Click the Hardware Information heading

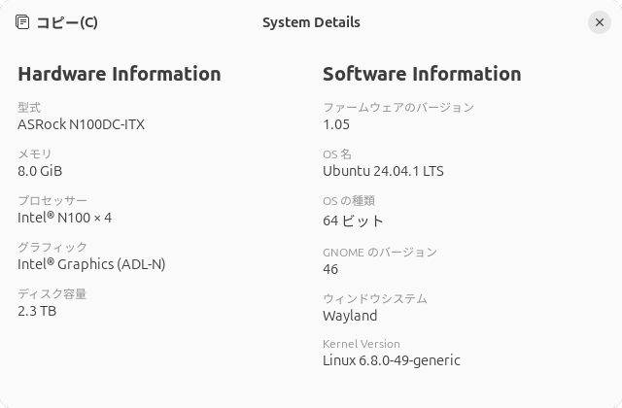pos(120,74)
